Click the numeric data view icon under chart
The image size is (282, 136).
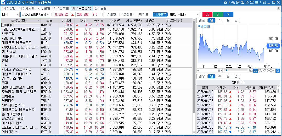point(251,70)
